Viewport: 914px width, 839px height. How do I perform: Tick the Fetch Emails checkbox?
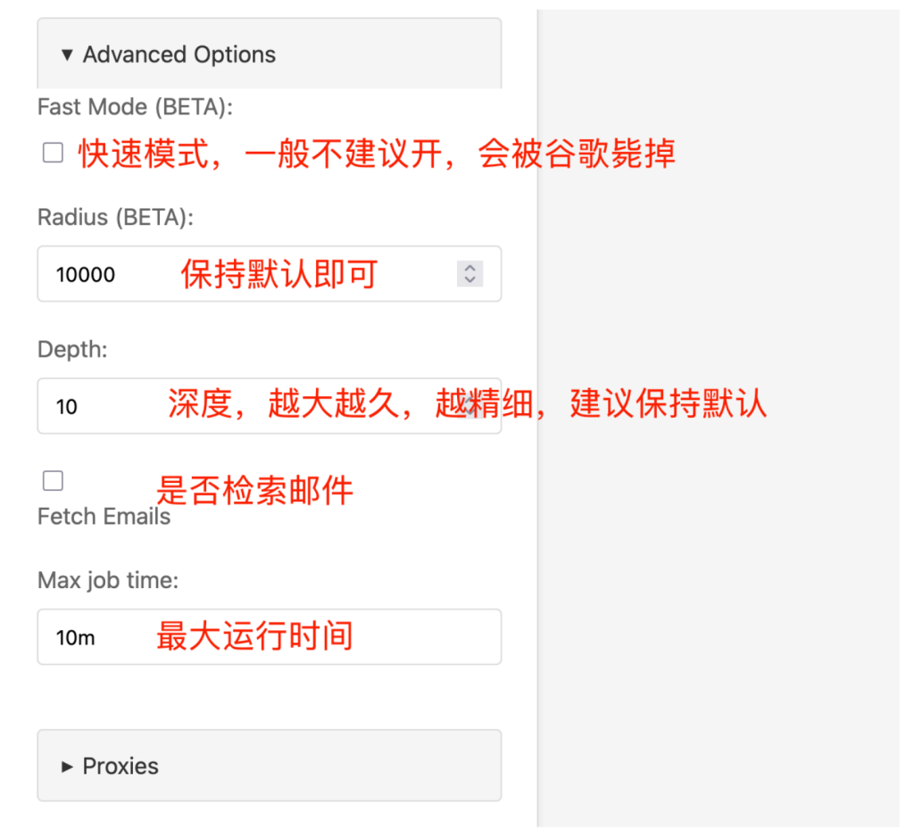click(x=54, y=481)
